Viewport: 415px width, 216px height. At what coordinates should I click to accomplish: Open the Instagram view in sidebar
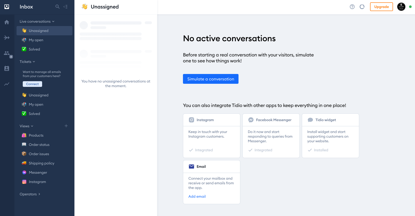point(44,182)
